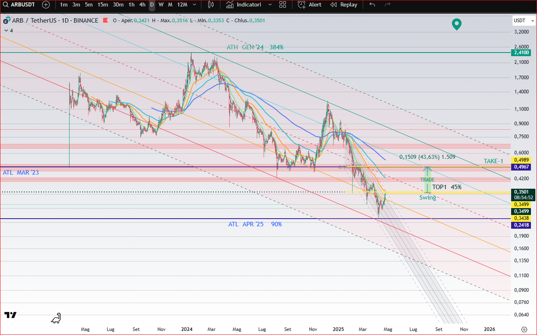Add a symbol to compare with plus icon
The width and height of the screenshot is (537, 335).
(46, 5)
